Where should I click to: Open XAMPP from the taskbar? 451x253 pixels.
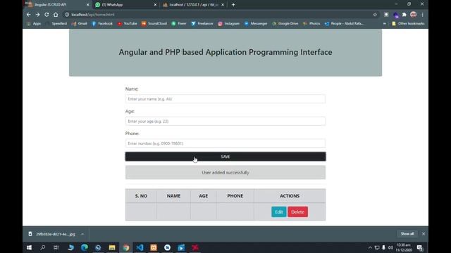tap(154, 247)
